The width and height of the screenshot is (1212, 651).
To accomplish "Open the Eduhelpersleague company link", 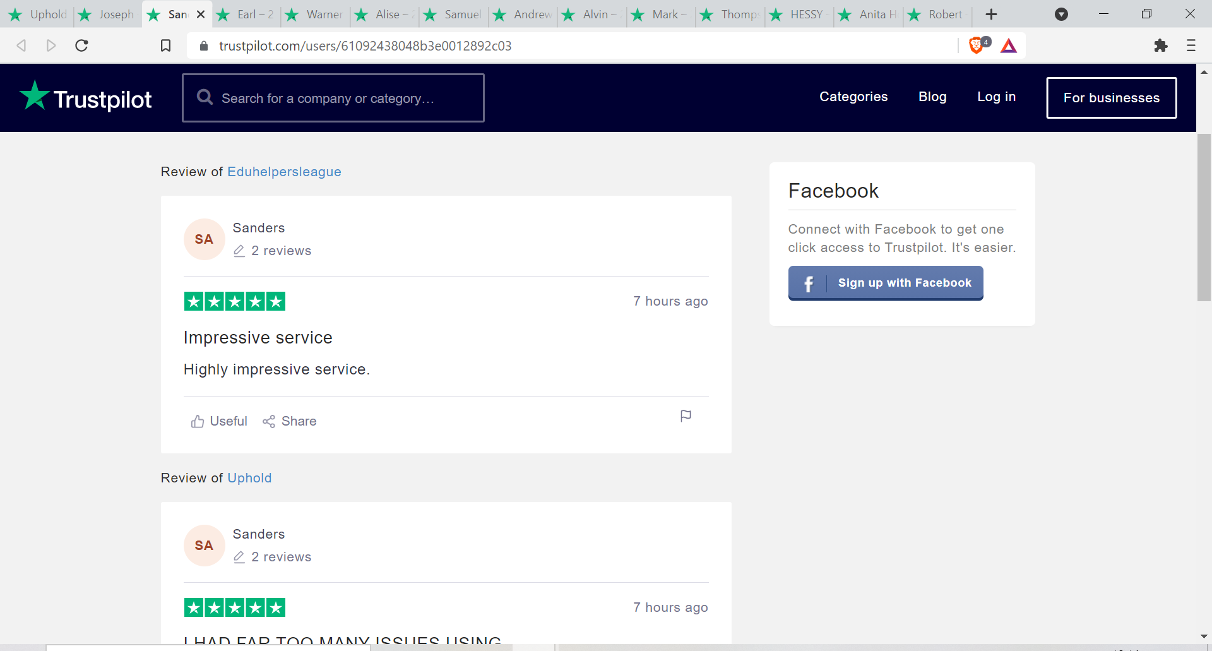I will pos(284,172).
